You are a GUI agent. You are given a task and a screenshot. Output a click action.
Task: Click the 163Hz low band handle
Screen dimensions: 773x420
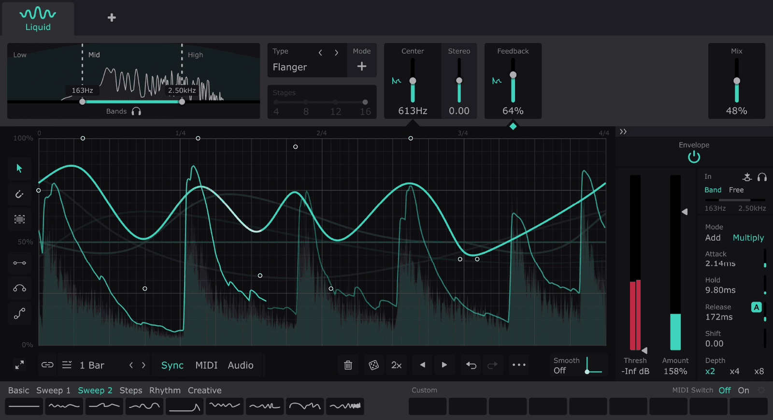(82, 101)
